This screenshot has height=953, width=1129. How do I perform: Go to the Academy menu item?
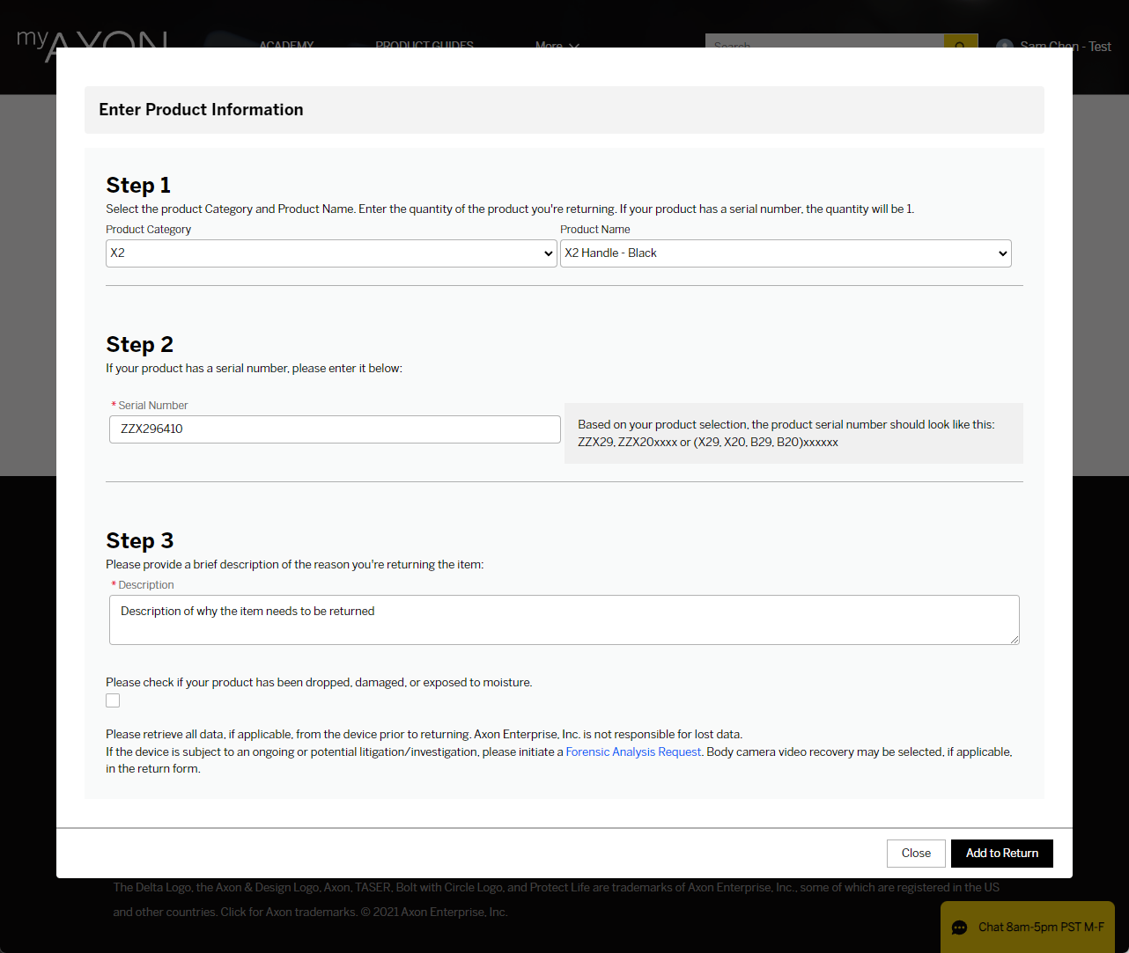(x=286, y=45)
